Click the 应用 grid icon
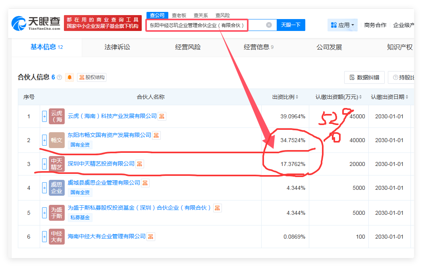This screenshot has height=266, width=422. (334, 25)
